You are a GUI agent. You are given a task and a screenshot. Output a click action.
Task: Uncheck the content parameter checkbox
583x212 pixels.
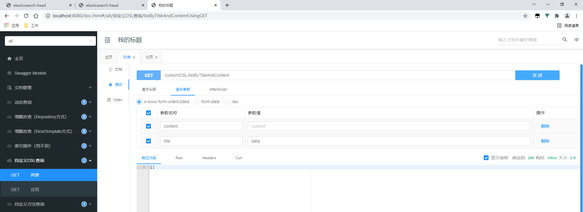(148, 126)
